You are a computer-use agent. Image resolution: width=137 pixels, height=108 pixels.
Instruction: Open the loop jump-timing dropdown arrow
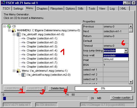click(126, 50)
